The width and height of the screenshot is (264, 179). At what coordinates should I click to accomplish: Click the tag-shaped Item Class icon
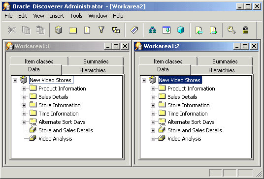[x=134, y=30]
